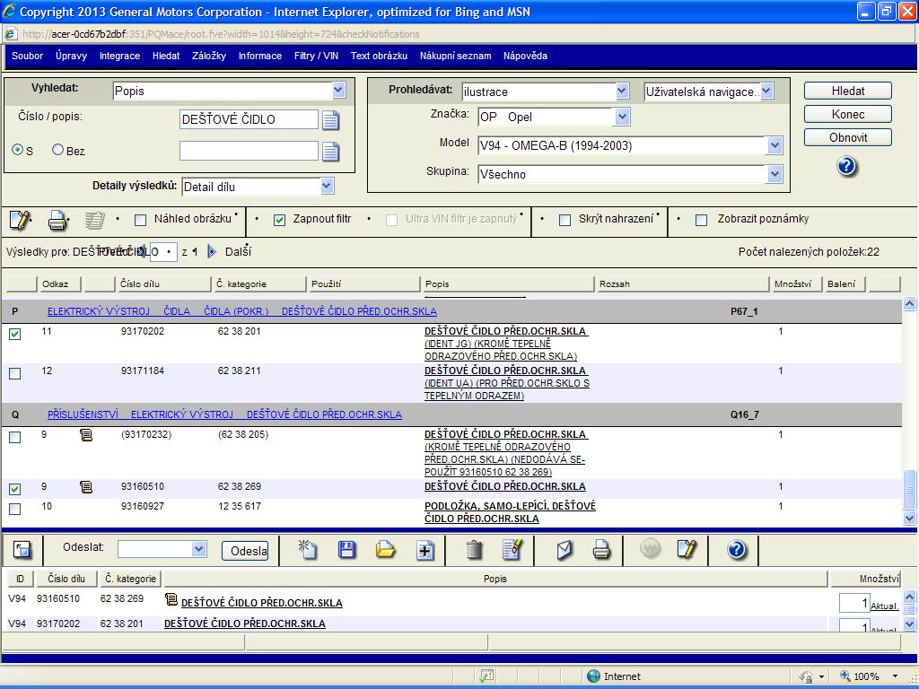Tick the checkbox for part 93171184

pyautogui.click(x=14, y=373)
